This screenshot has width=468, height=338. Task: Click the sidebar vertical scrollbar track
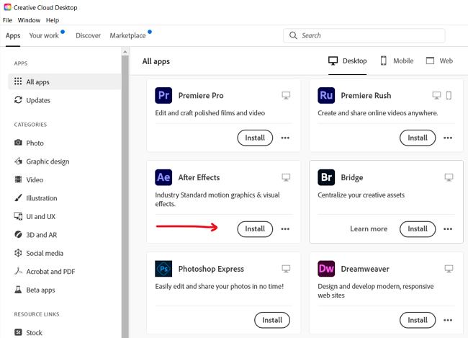[125, 197]
